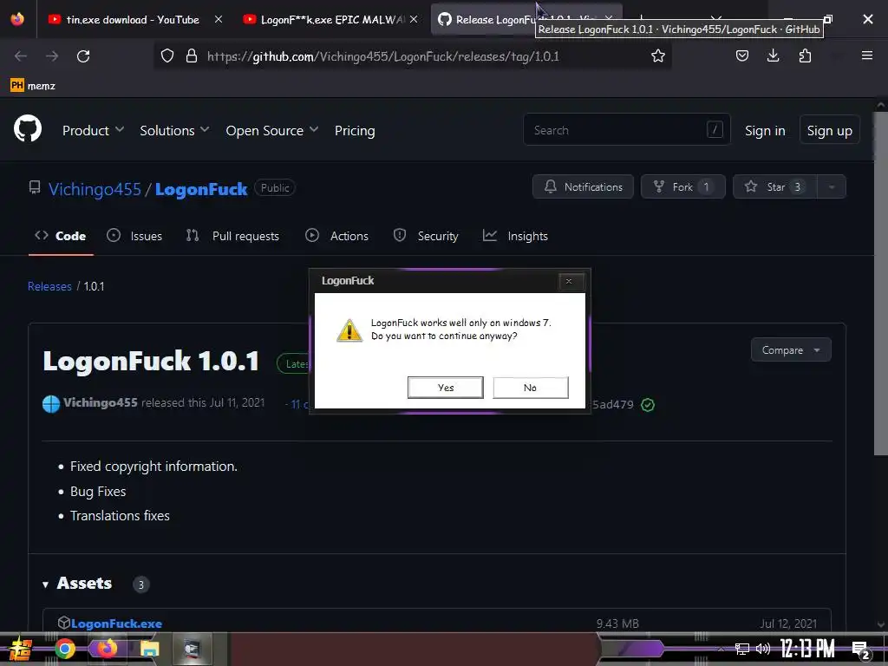Switch to the Insights tab
The width and height of the screenshot is (888, 666).
(515, 236)
